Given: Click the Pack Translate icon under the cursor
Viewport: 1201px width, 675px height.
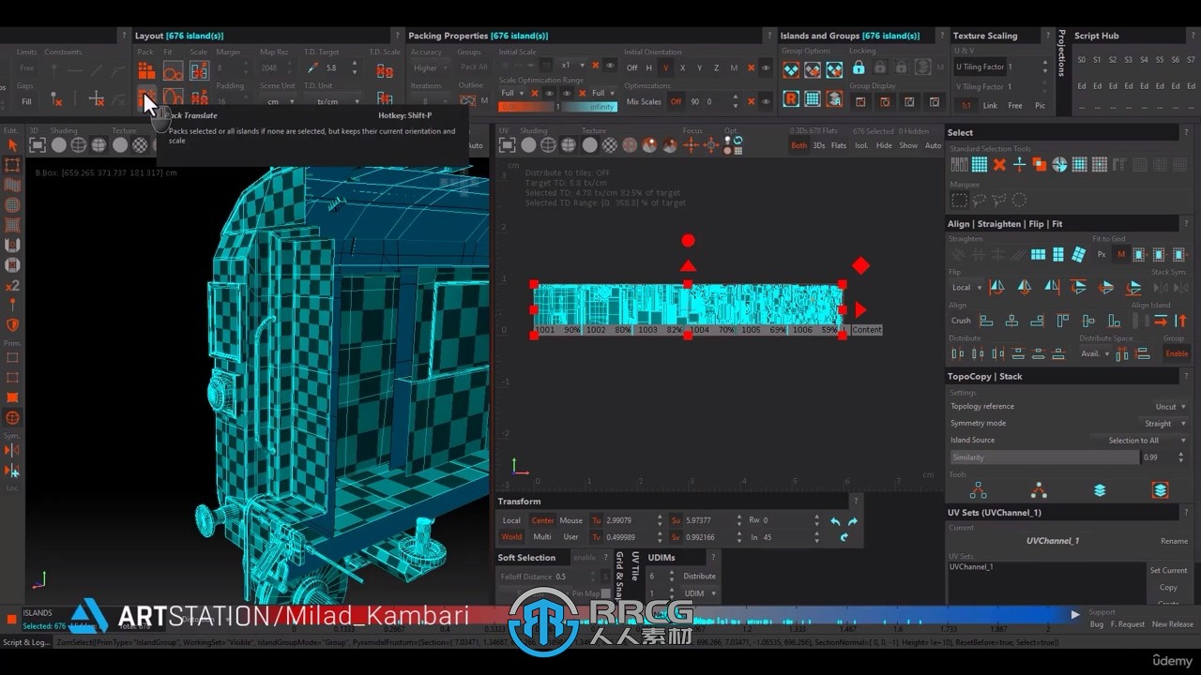Looking at the screenshot, I should pos(145,97).
